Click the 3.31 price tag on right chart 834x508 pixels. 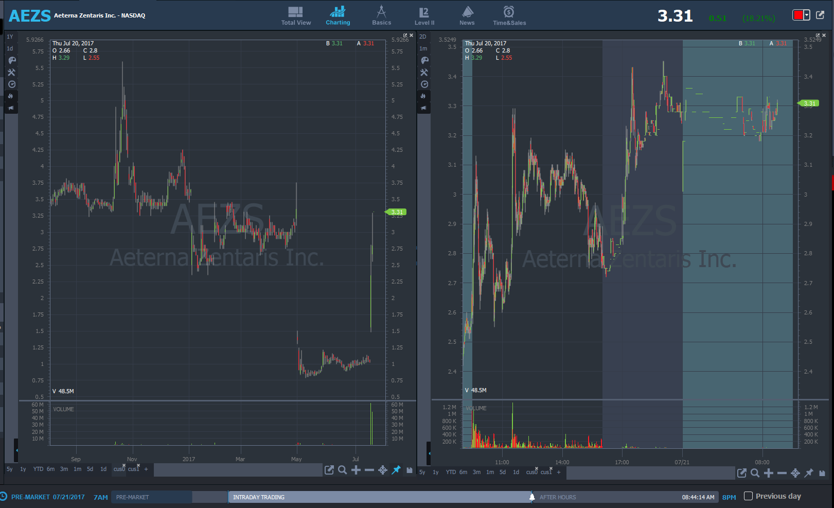point(809,103)
